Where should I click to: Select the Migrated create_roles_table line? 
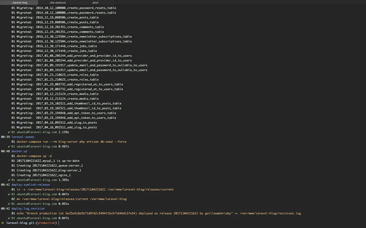click(x=55, y=79)
